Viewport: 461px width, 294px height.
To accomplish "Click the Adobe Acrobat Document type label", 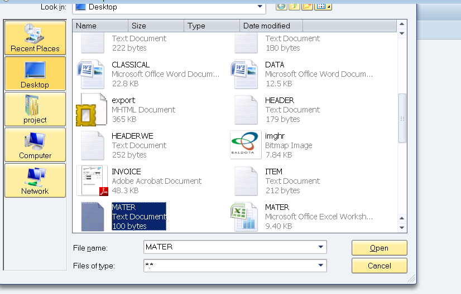I will (156, 181).
